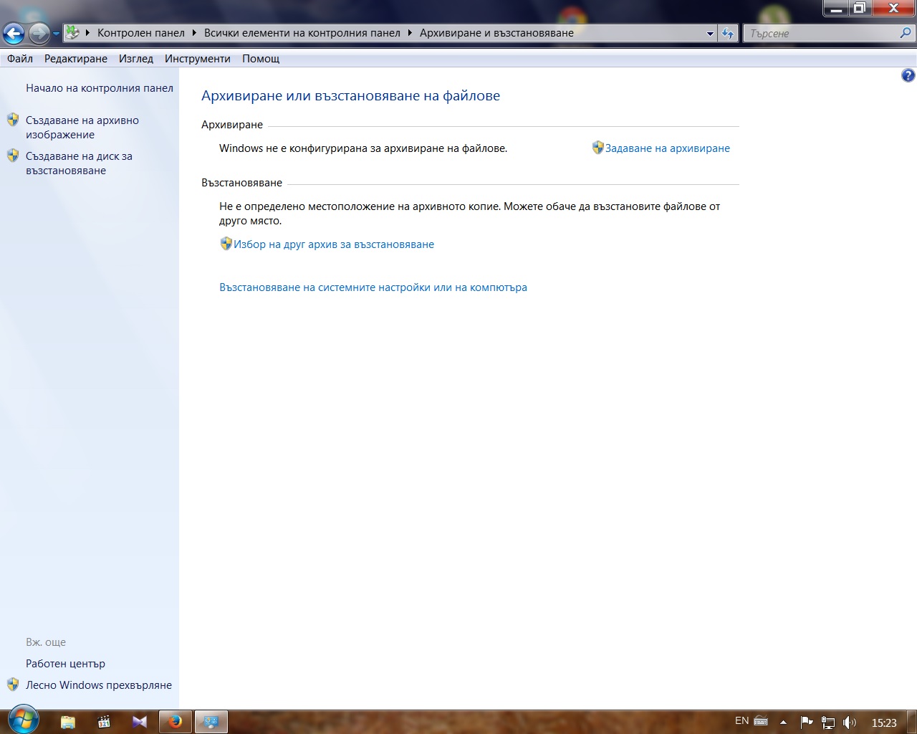
Task: Open the Файл menu
Action: point(20,59)
